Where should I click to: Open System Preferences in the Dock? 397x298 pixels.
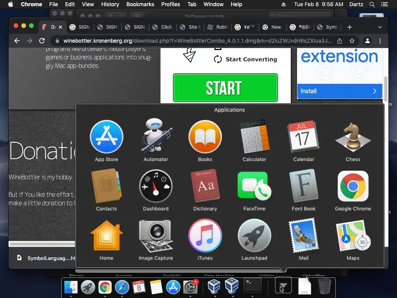[x=190, y=287]
